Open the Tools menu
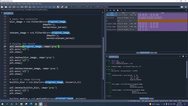 (33, 4)
